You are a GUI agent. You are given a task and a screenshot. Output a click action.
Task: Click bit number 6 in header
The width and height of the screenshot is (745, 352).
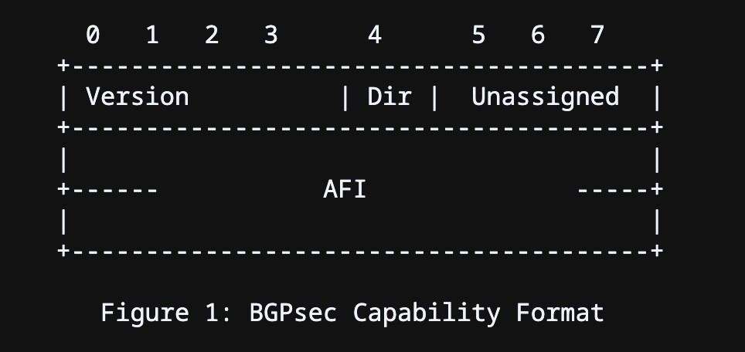538,35
